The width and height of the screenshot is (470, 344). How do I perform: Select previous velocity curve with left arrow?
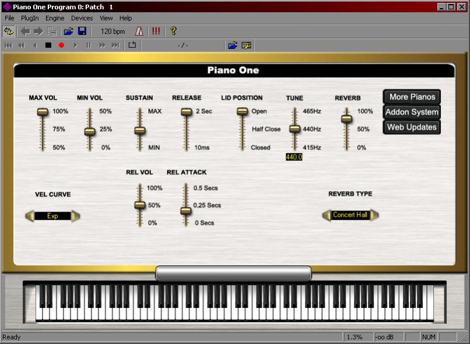[x=30, y=216]
